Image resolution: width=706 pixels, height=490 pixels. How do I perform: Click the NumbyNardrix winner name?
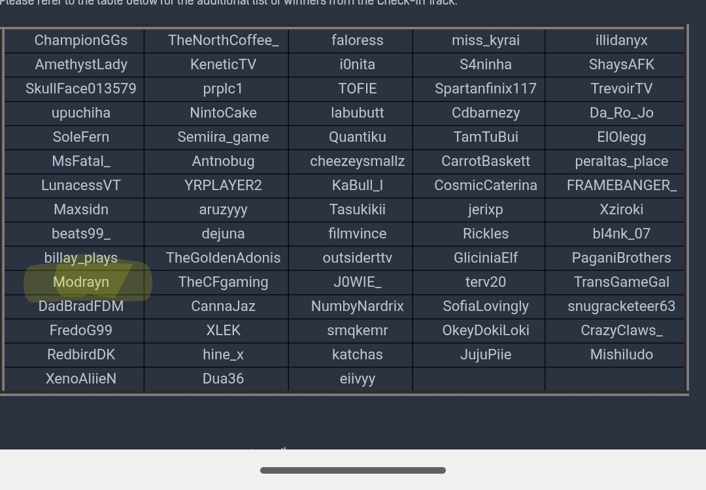point(357,306)
